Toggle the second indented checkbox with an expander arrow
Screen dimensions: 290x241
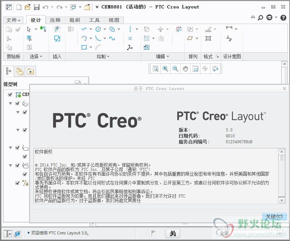coord(25,130)
